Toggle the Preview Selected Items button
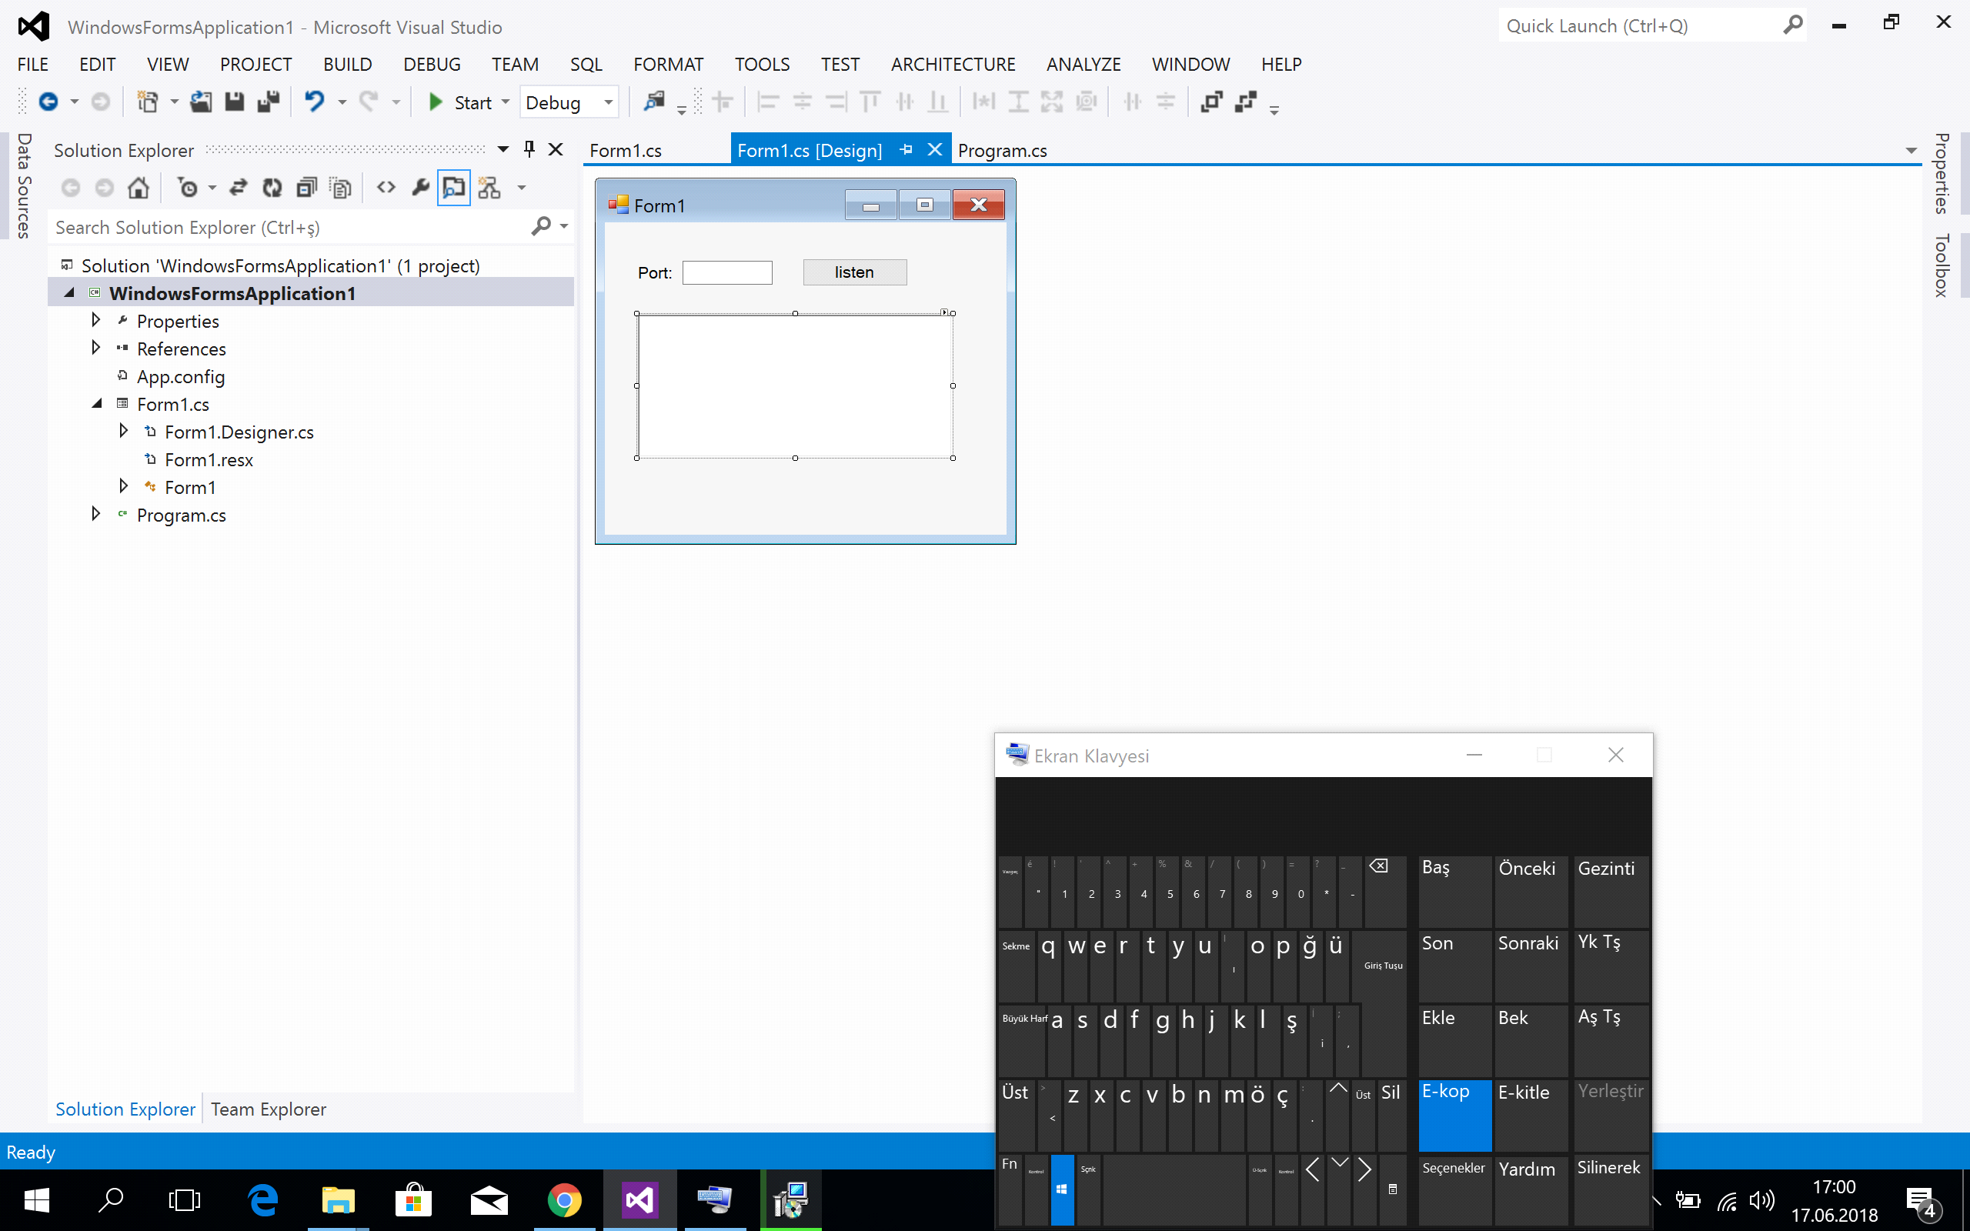Image resolution: width=1970 pixels, height=1231 pixels. pyautogui.click(x=453, y=188)
